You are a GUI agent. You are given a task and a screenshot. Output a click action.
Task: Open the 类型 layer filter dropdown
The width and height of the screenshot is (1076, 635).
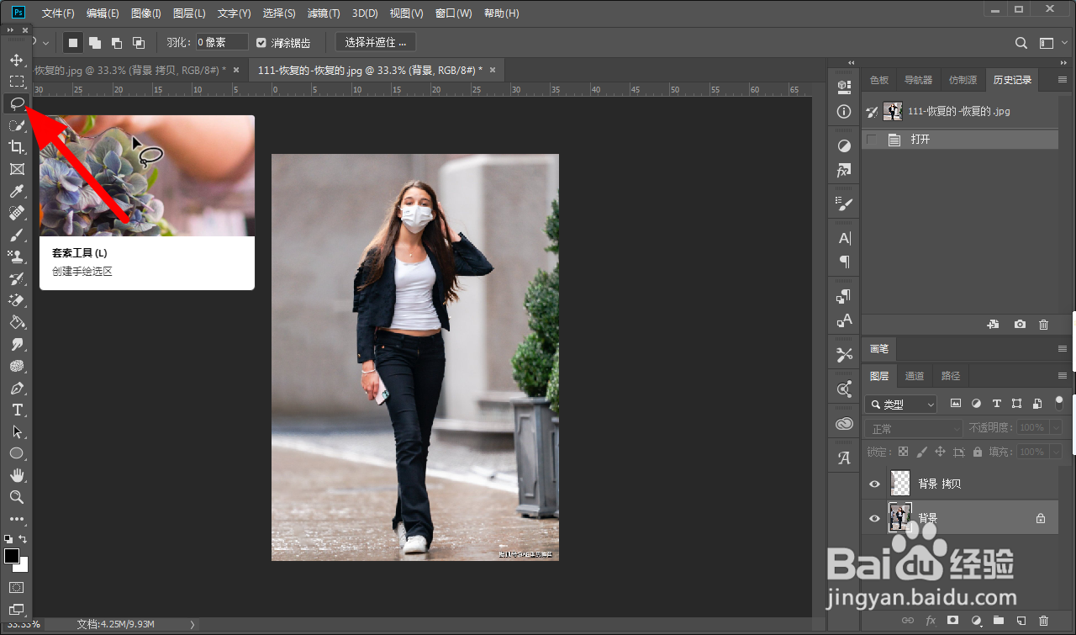point(901,405)
